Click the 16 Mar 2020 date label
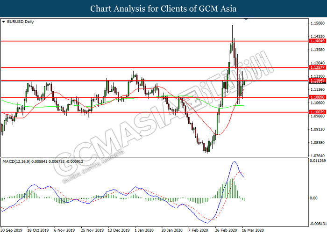 pyautogui.click(x=253, y=230)
